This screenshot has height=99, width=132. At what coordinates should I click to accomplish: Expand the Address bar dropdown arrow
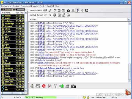129,19
